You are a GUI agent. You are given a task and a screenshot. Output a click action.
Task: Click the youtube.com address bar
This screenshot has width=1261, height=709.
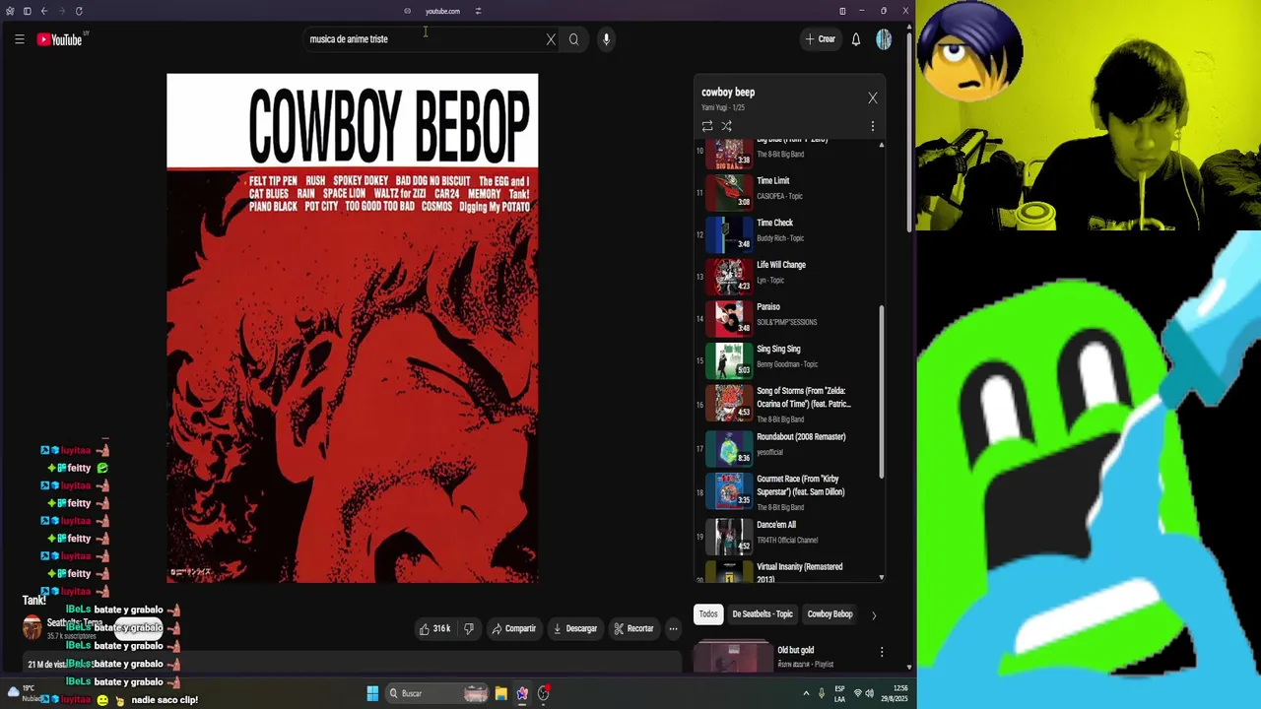point(442,11)
